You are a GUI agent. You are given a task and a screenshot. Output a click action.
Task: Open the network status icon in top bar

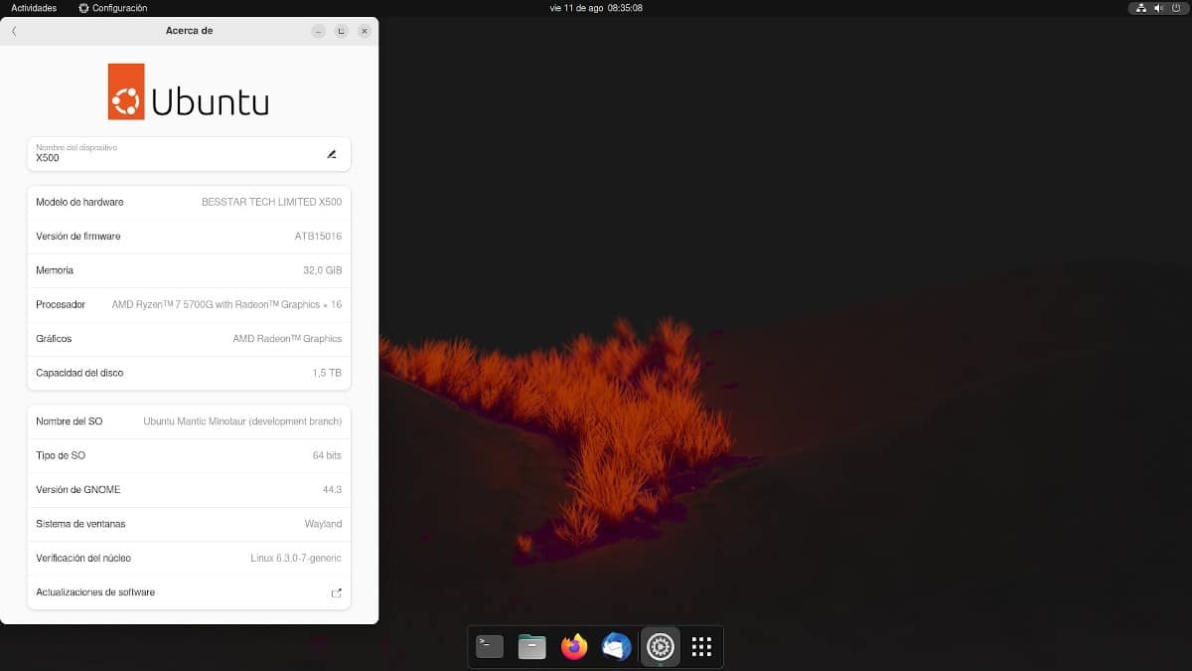click(x=1141, y=8)
